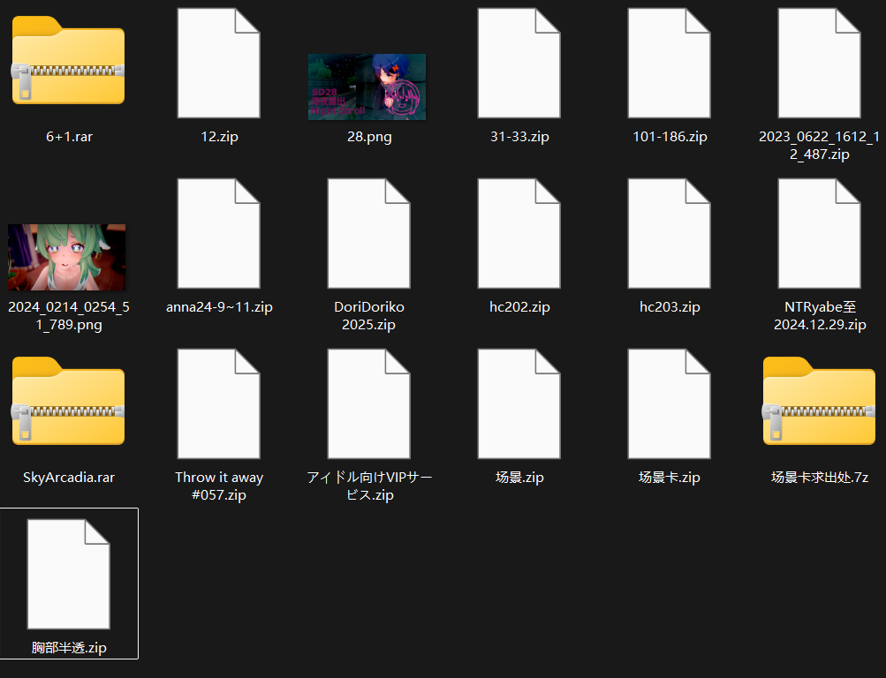886x678 pixels.
Task: Select the SkyArcadia.rar archive icon
Action: [69, 403]
